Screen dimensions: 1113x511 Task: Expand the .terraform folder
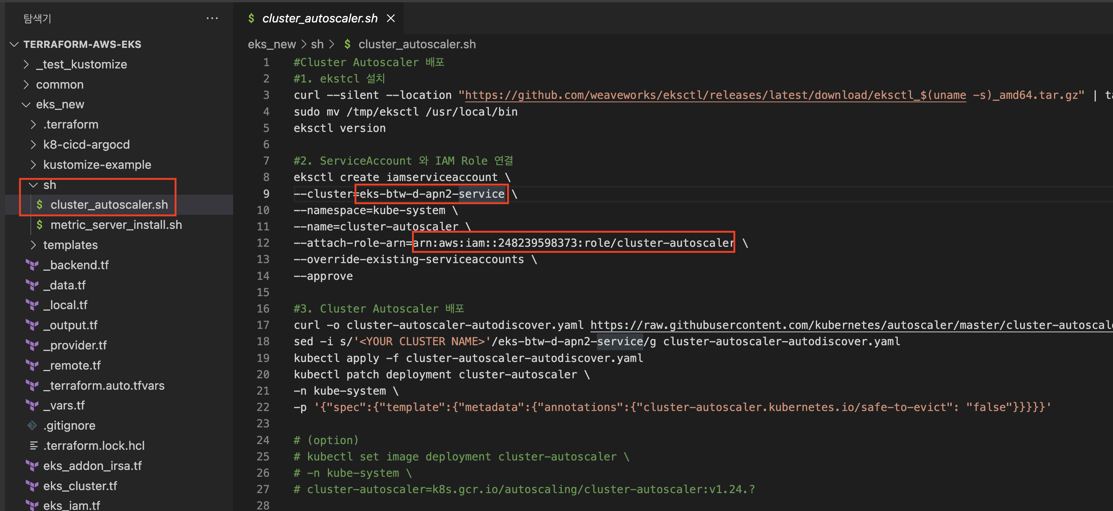[x=33, y=124]
